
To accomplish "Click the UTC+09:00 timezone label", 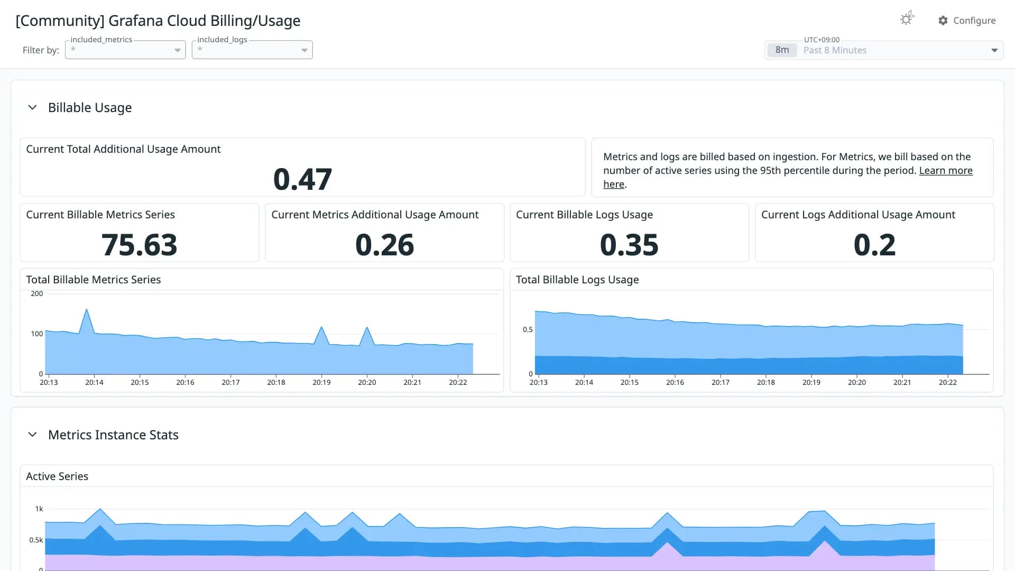I will [x=822, y=40].
